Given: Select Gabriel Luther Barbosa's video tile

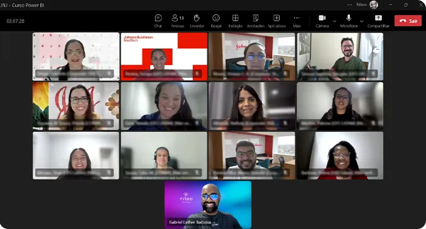Looking at the screenshot, I should click(208, 205).
